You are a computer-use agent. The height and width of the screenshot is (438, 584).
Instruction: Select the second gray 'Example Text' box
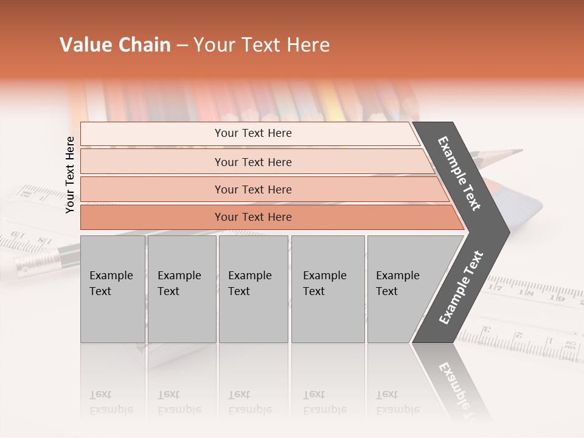(182, 289)
